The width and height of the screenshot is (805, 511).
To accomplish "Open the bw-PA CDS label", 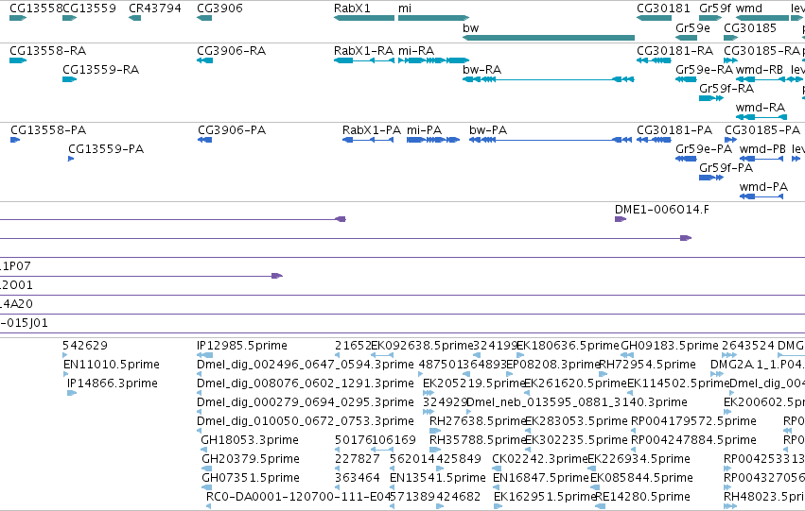I will tap(488, 130).
